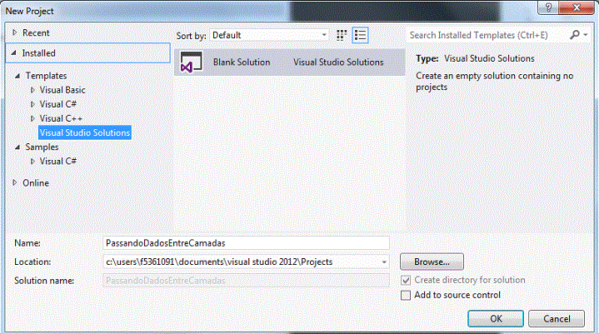
Task: Expand the Visual Basic node
Action: [32, 90]
